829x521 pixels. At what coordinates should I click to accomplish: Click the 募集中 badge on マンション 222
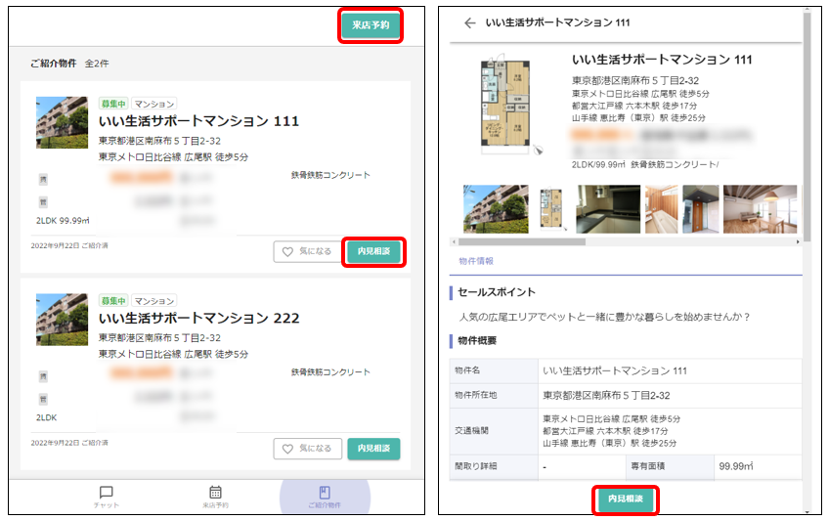click(113, 301)
